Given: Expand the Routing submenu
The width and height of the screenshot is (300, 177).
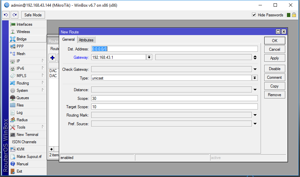Looking at the screenshot, I should point(43,83).
